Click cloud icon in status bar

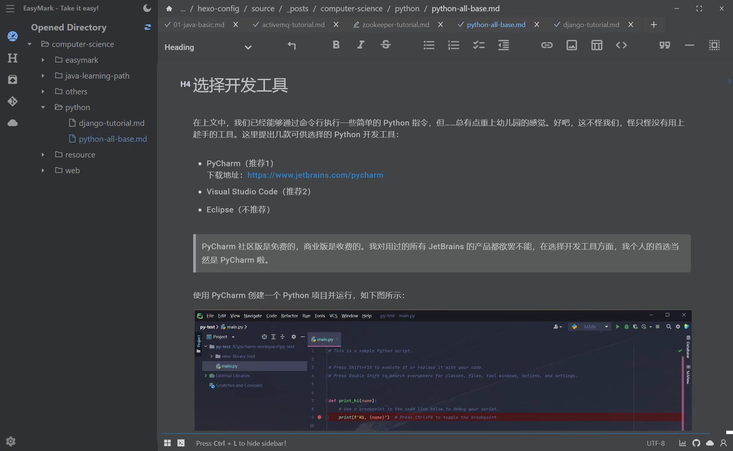click(710, 443)
